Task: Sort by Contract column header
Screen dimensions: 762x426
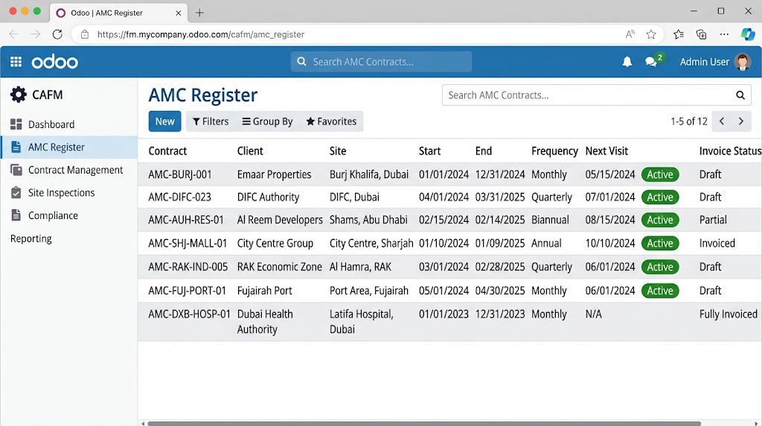Action: pyautogui.click(x=167, y=150)
